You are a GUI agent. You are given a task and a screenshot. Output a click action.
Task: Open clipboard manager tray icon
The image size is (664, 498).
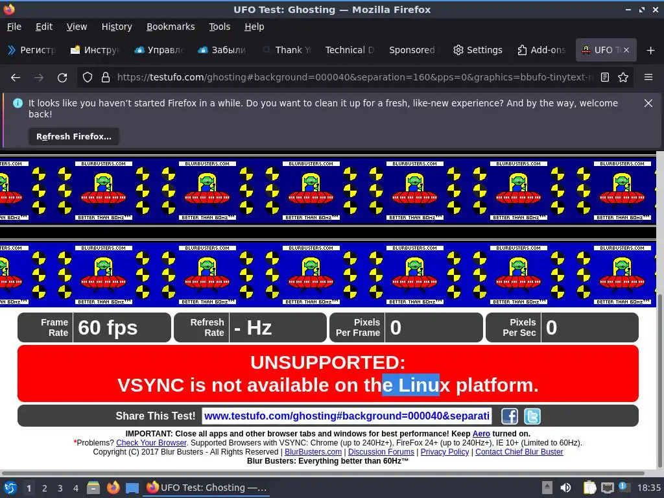pos(589,488)
